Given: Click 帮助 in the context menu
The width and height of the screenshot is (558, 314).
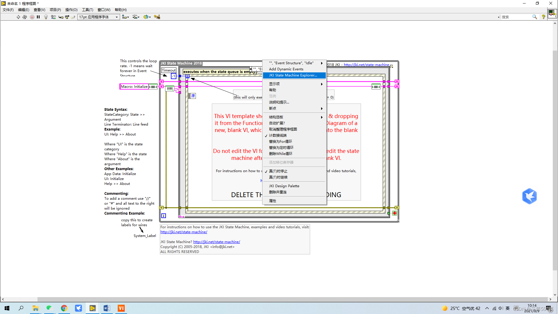Looking at the screenshot, I should pyautogui.click(x=294, y=90).
